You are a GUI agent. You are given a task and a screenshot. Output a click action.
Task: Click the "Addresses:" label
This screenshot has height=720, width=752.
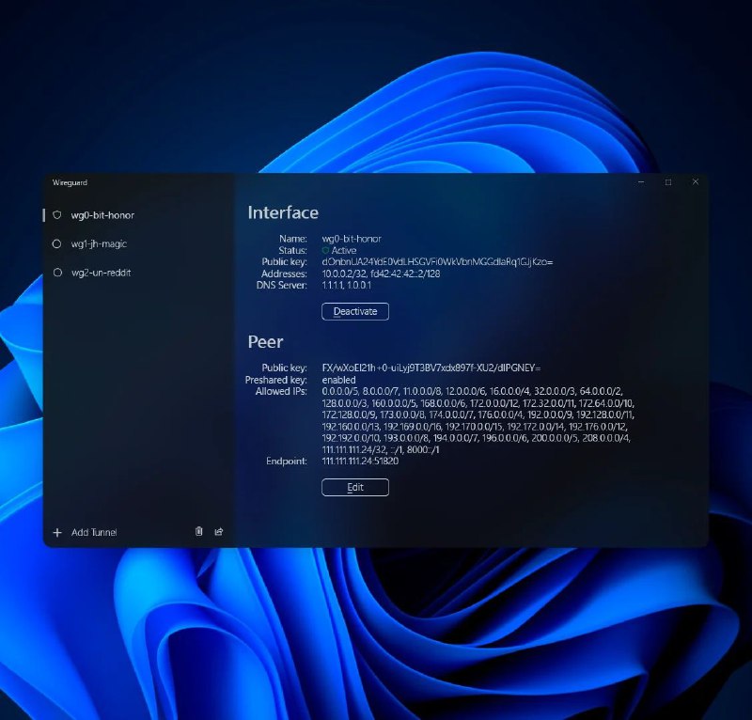click(x=284, y=274)
